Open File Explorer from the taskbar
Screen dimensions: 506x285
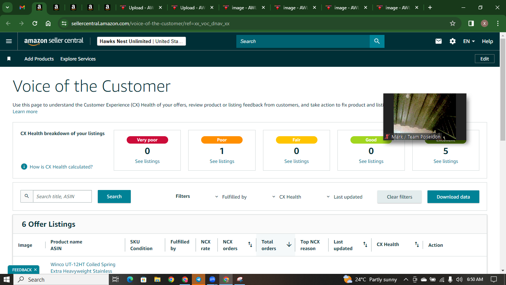157,279
